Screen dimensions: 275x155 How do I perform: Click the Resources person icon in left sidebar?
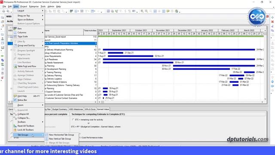pos(3,39)
